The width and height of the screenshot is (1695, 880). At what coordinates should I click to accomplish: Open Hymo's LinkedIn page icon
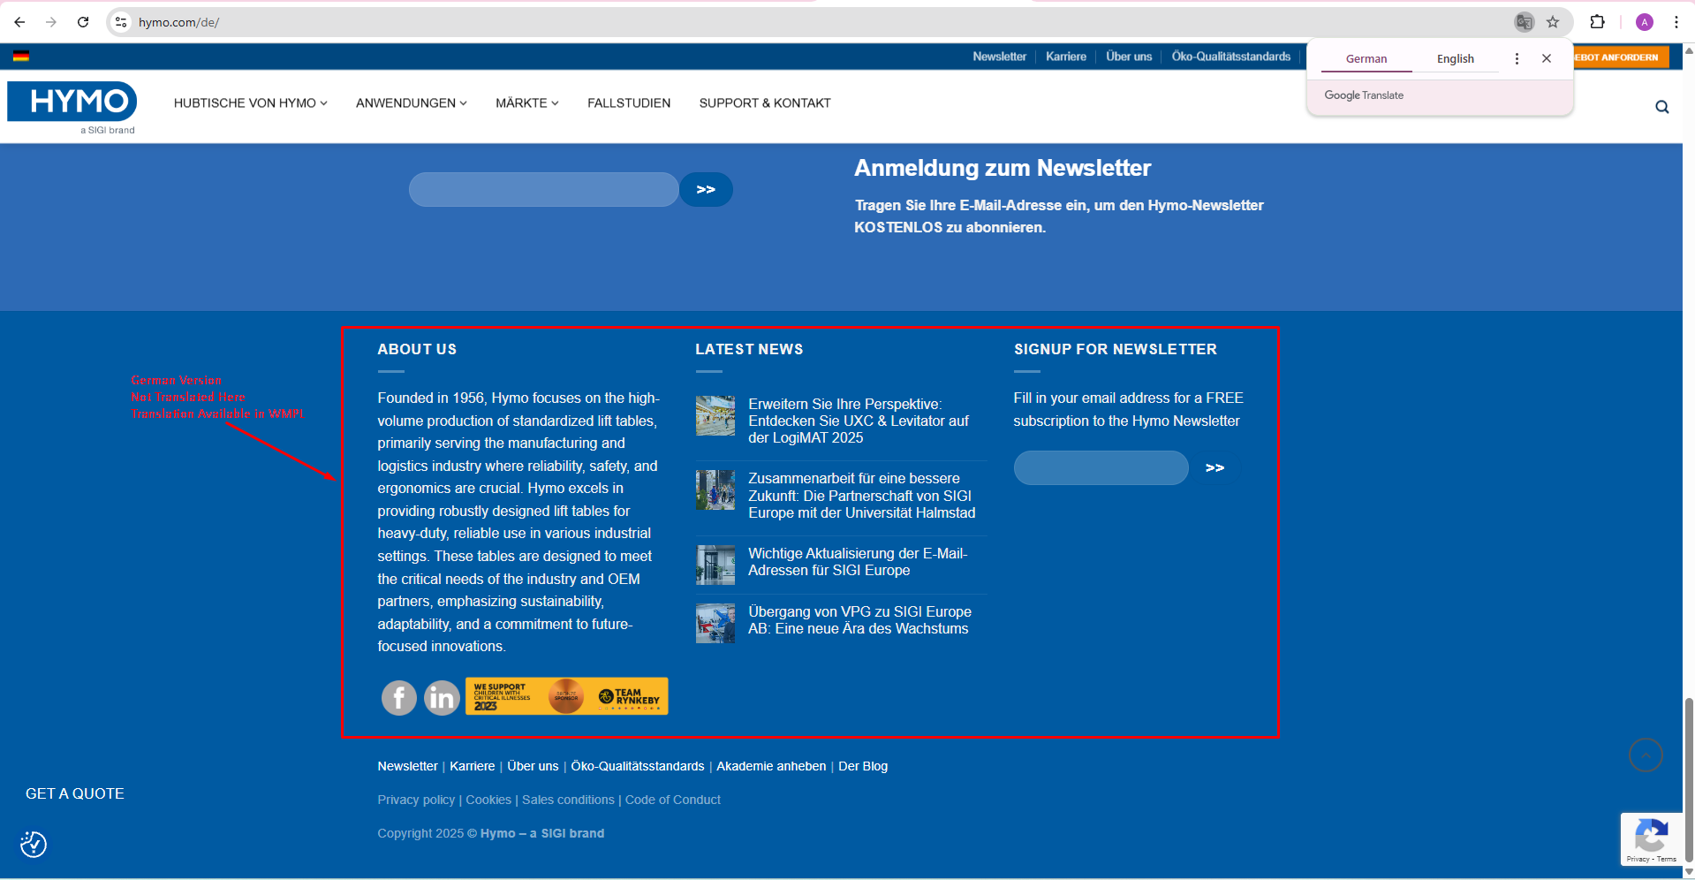tap(442, 698)
